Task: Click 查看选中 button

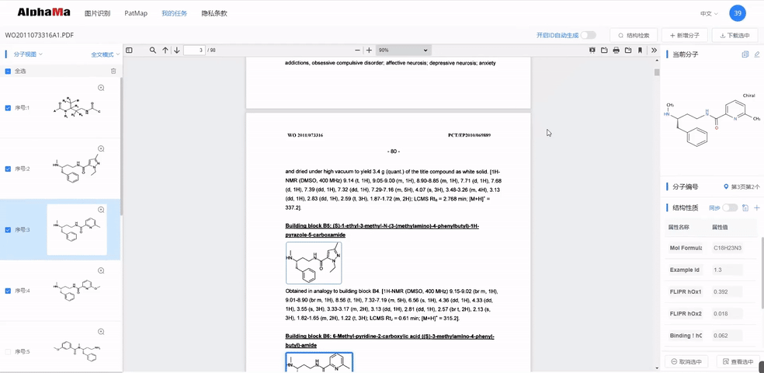Action: (738, 361)
